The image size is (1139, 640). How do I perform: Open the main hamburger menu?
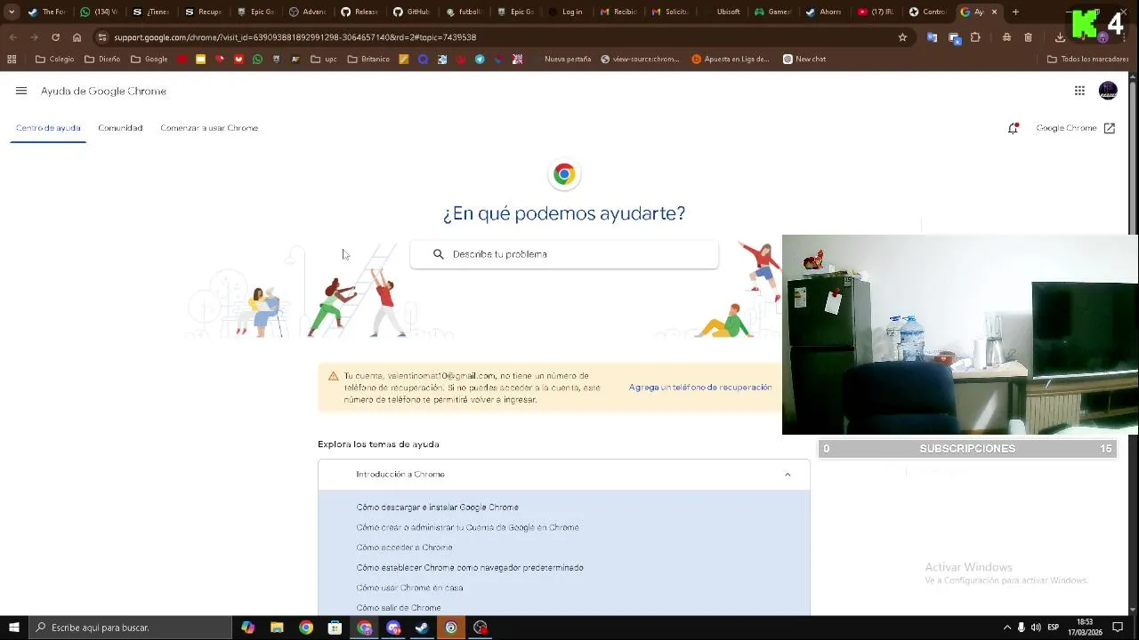pos(21,91)
